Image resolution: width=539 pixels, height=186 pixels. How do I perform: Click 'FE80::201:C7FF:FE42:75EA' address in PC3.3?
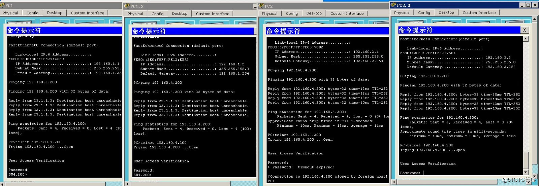coord(428,53)
